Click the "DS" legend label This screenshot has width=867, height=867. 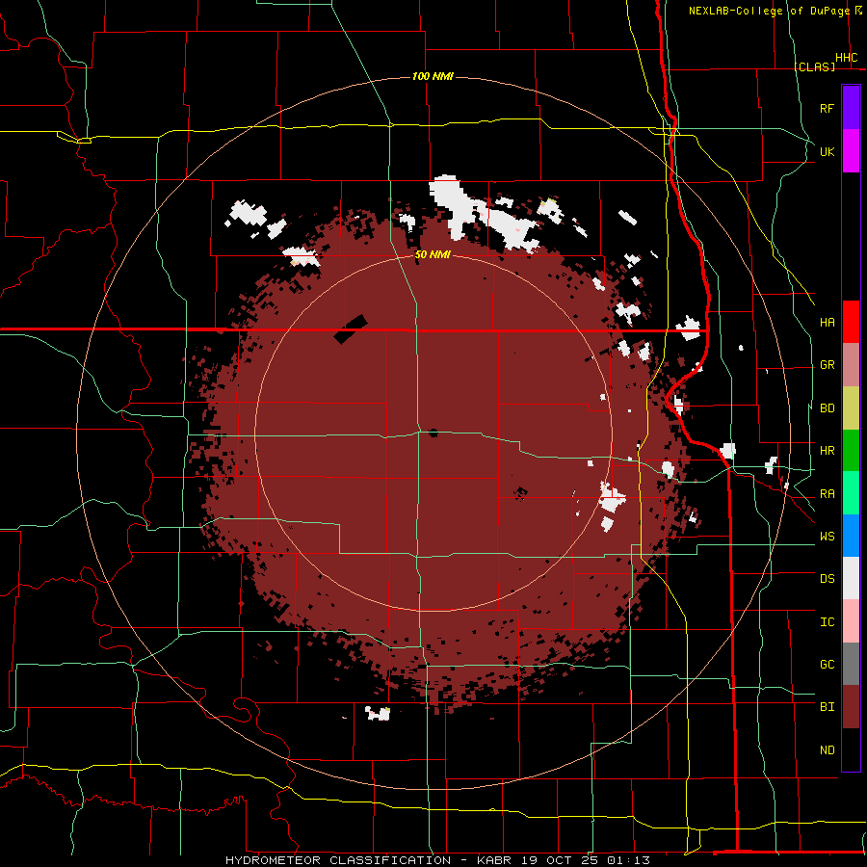tap(827, 579)
